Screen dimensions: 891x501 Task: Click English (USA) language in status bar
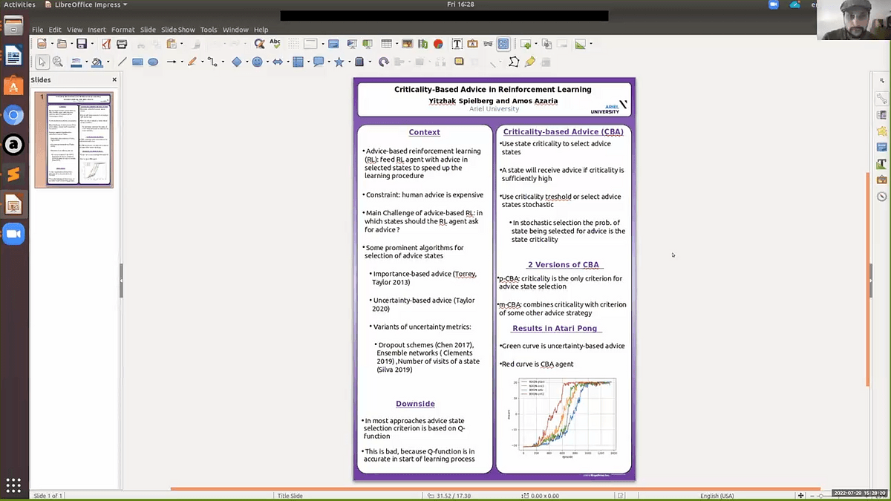pyautogui.click(x=717, y=496)
